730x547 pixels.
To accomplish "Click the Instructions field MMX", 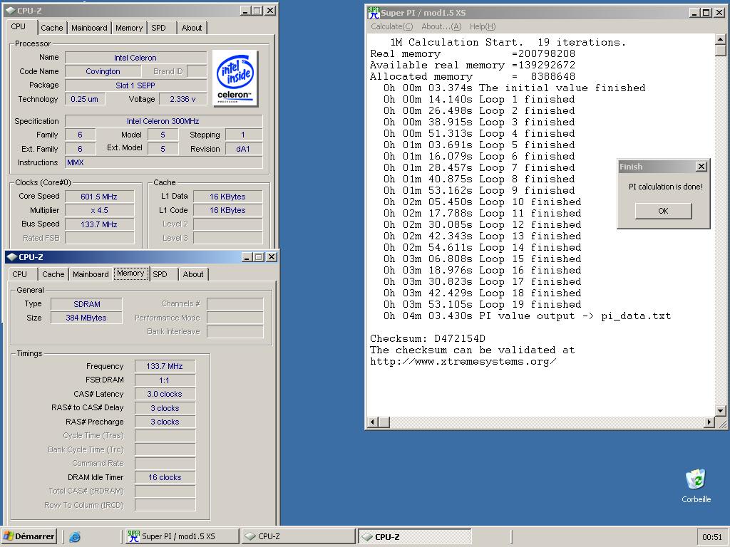I will [x=163, y=162].
